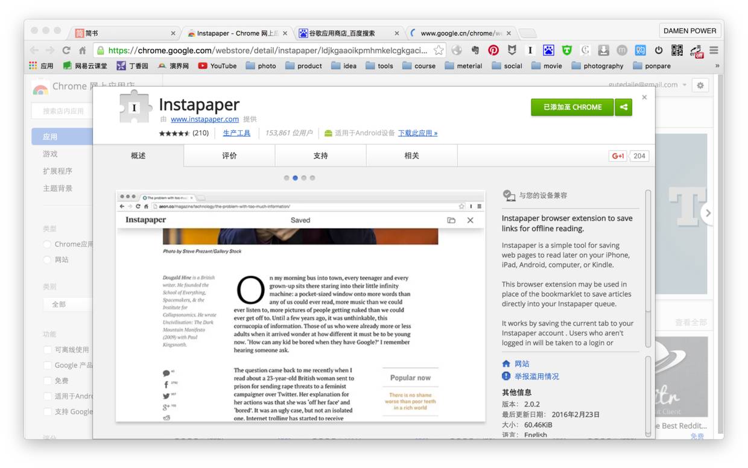Viewport: 748px width, 468px height.
Task: Open the QR code extension icon
Action: click(x=677, y=50)
